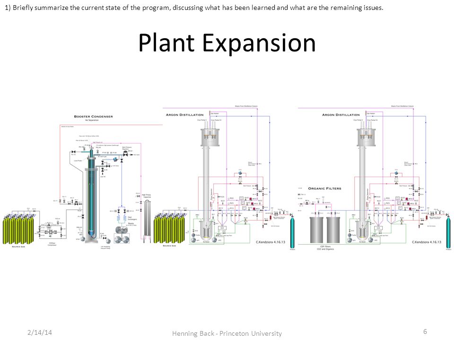
Task: Click the "CDF Filters CO2 and Organics" caption
Action: [x=325, y=248]
